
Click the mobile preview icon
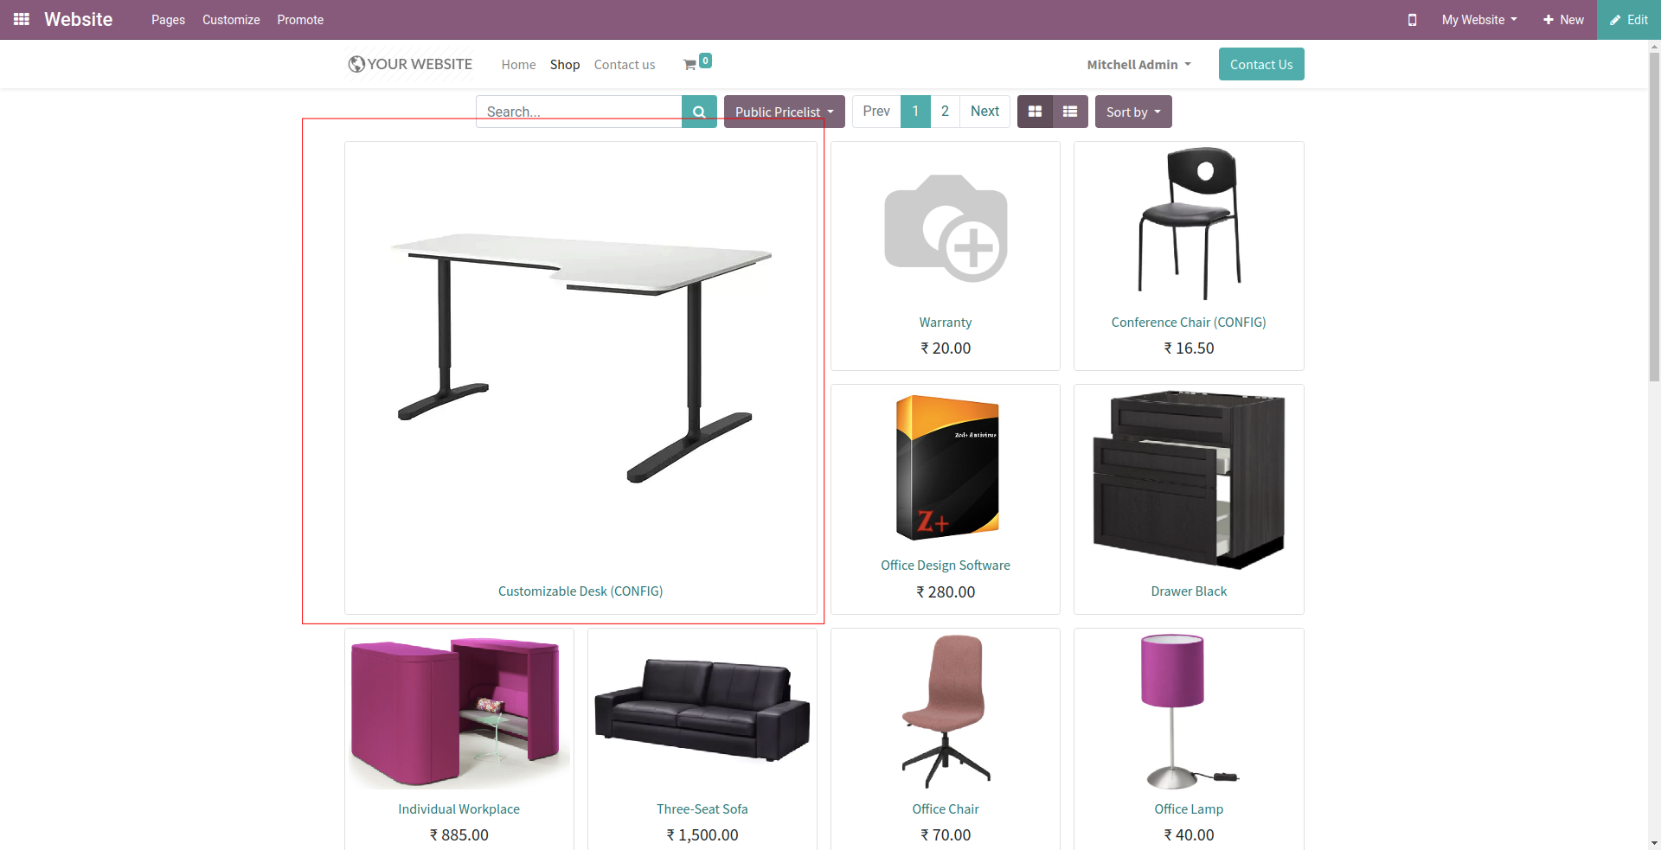coord(1412,20)
